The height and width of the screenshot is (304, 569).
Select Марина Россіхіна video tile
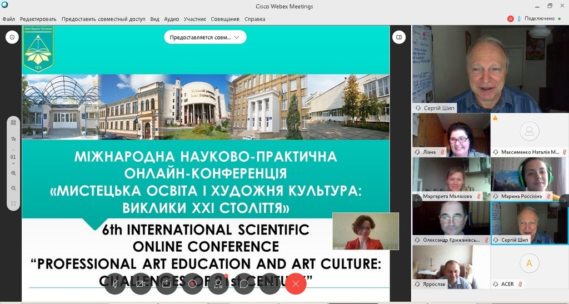click(x=529, y=179)
